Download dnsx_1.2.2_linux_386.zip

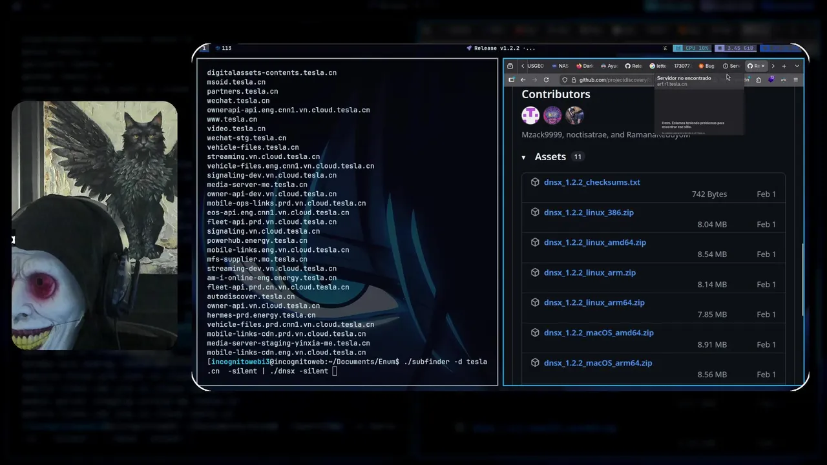pos(589,212)
